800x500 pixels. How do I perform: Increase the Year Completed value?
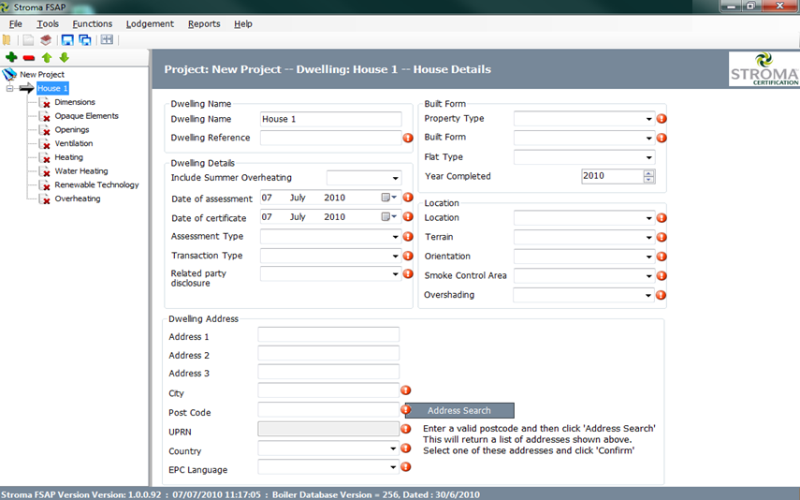click(x=648, y=173)
